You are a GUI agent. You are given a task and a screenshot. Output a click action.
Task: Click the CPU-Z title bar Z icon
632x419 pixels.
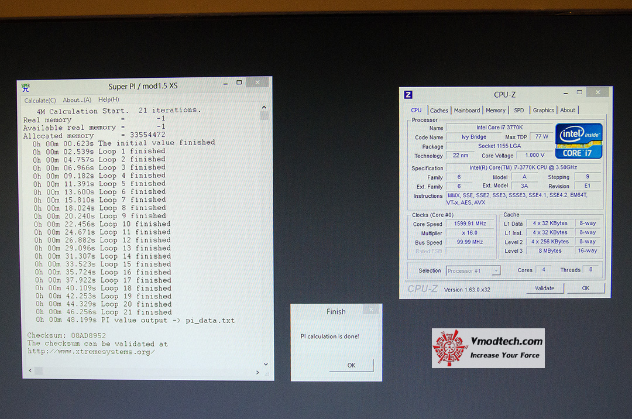pos(408,95)
